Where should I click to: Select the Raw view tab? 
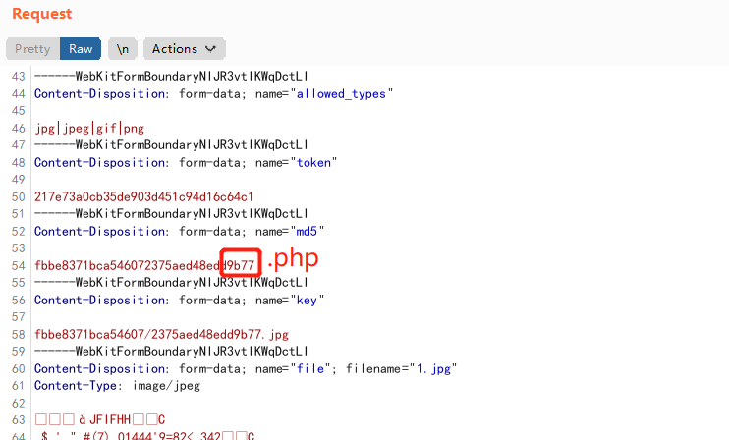pos(81,49)
